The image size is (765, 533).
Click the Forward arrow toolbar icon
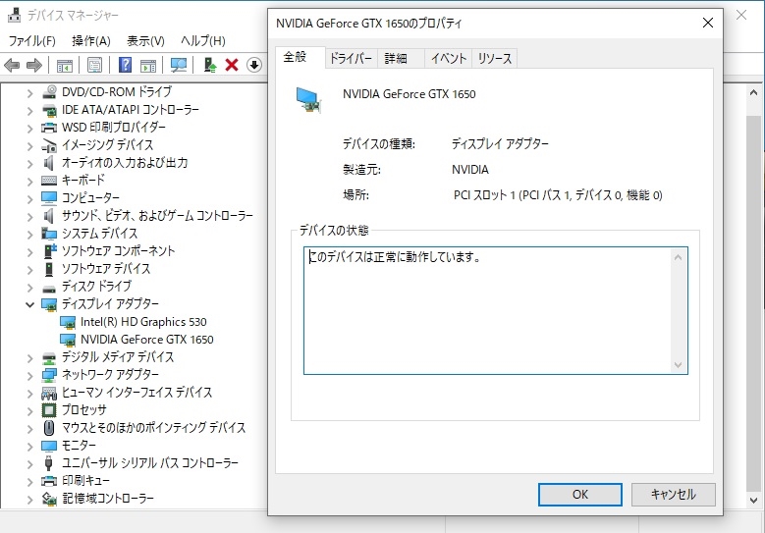(x=33, y=65)
